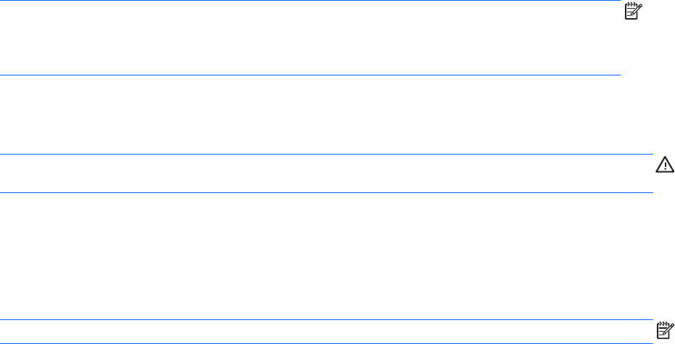The image size is (675, 344).
Task: Click the left end of the caution's upper rule
Action: coord(3,154)
